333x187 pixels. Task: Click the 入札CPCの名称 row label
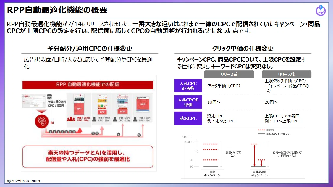pos(188,86)
